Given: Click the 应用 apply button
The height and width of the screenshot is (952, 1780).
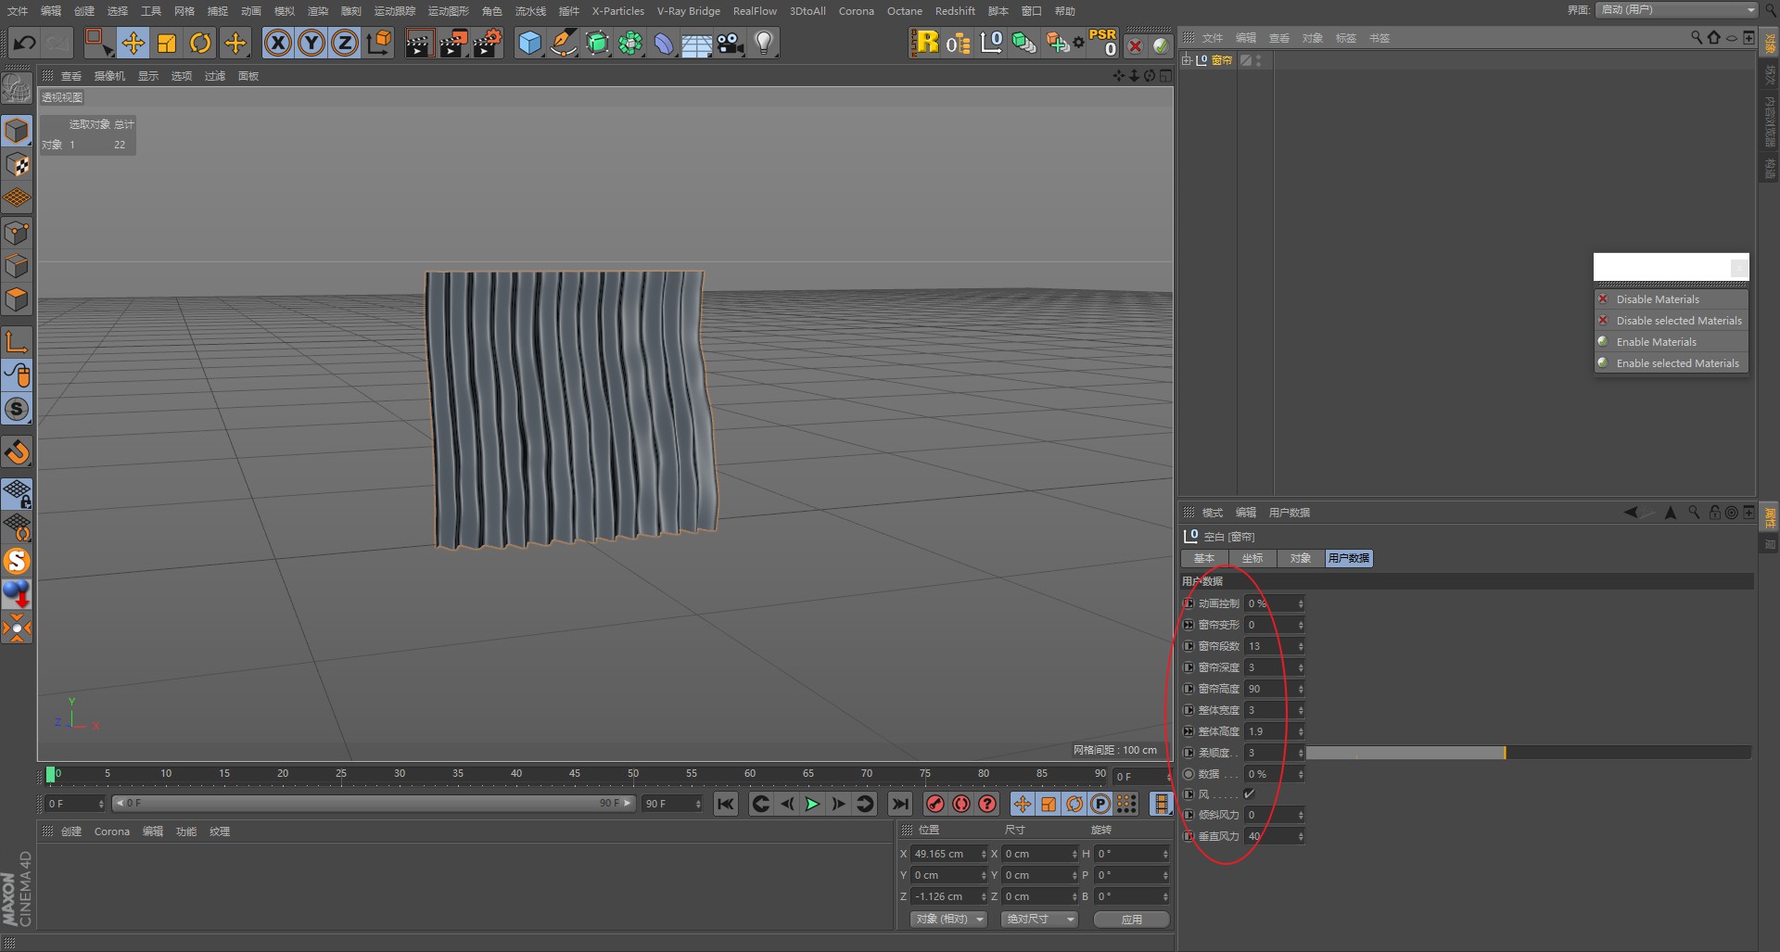Looking at the screenshot, I should 1131,920.
